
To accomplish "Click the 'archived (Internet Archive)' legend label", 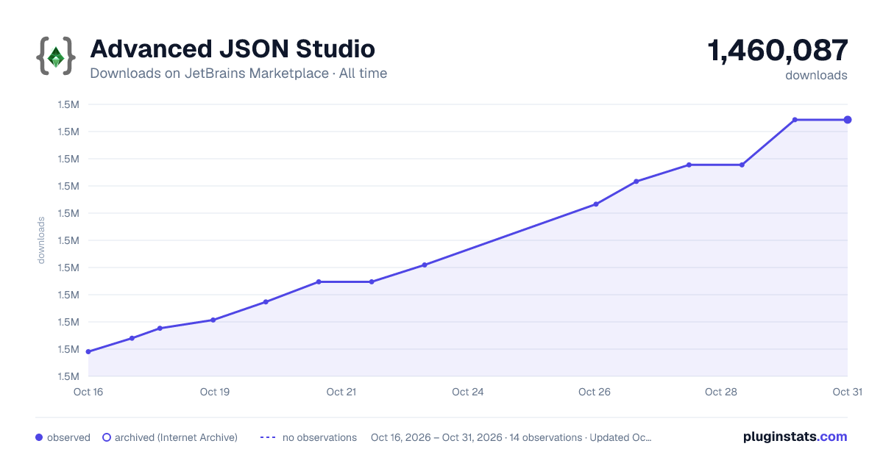I will click(x=176, y=437).
